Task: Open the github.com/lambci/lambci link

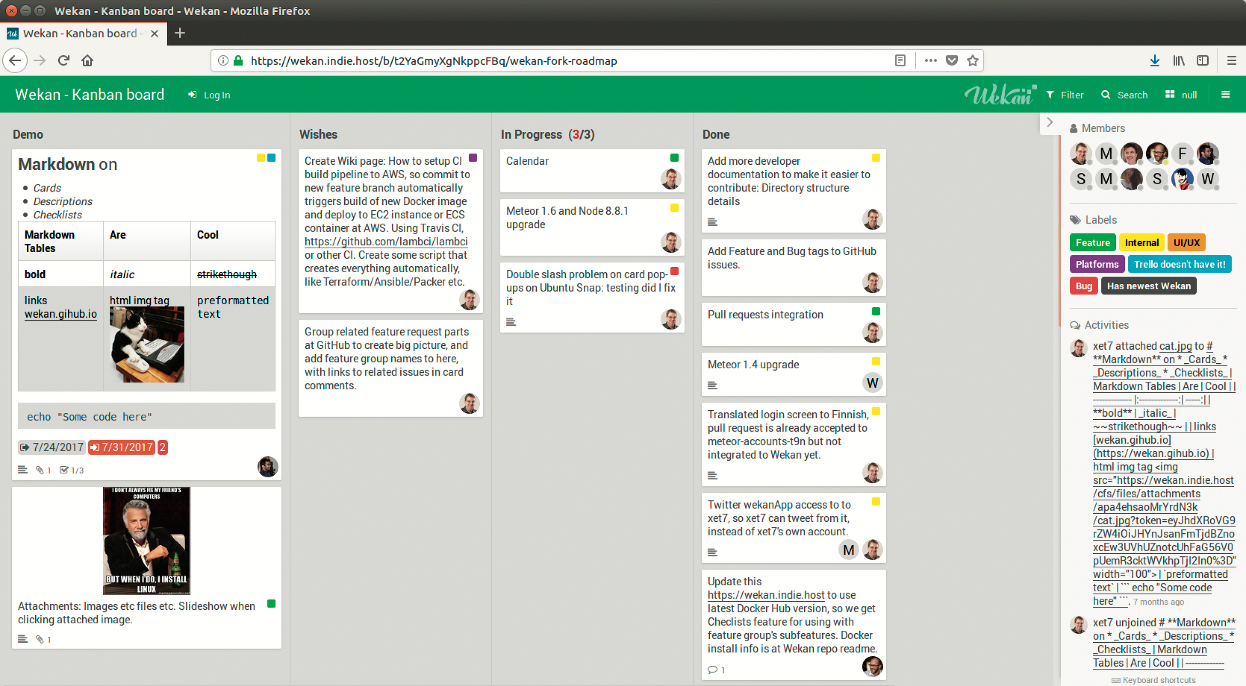Action: point(385,241)
